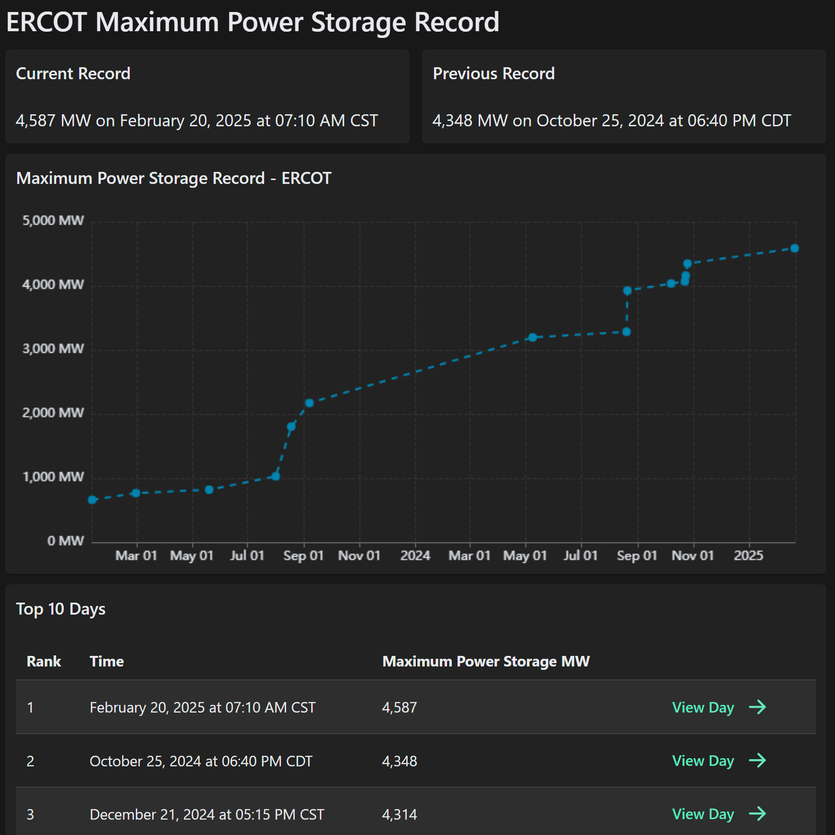Click the arrow icon in the December 21, 2024 row
The height and width of the screenshot is (835, 835).
pos(757,814)
